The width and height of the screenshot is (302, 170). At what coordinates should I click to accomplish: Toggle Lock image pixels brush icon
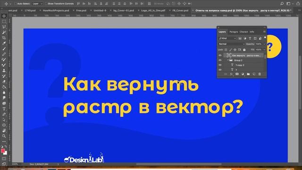click(230, 50)
